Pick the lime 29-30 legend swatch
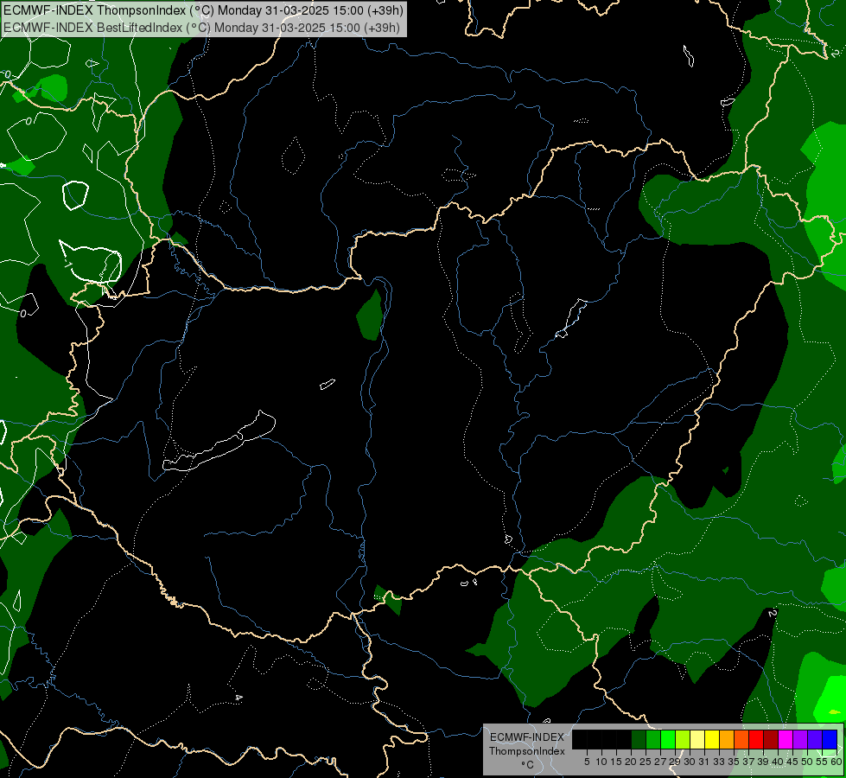This screenshot has height=778, width=846. 683,739
